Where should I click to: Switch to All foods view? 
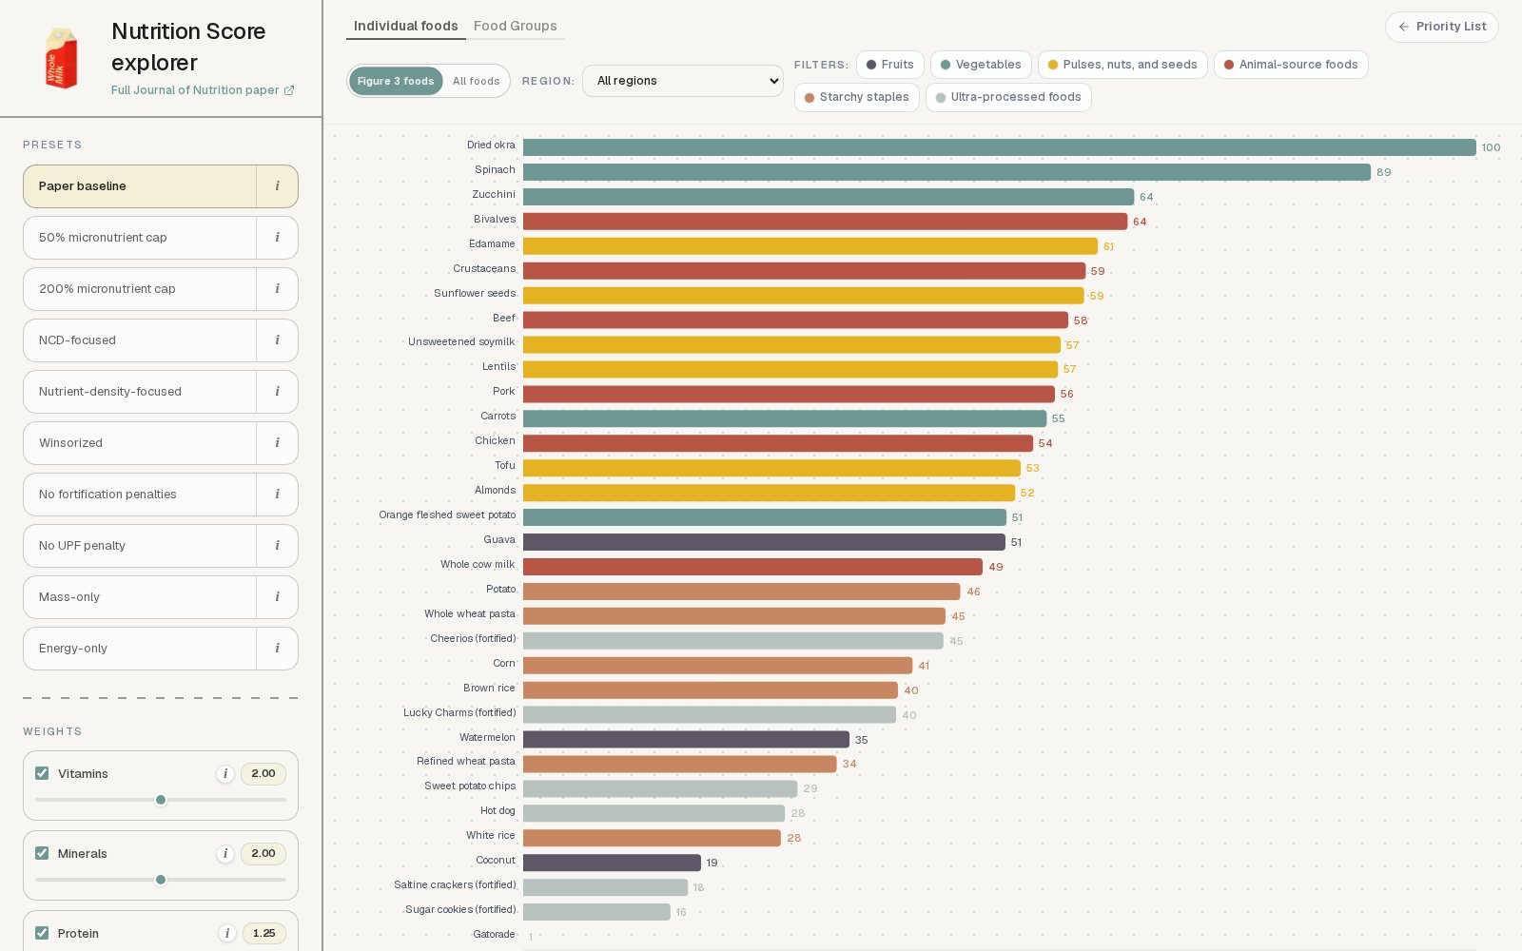tap(476, 81)
